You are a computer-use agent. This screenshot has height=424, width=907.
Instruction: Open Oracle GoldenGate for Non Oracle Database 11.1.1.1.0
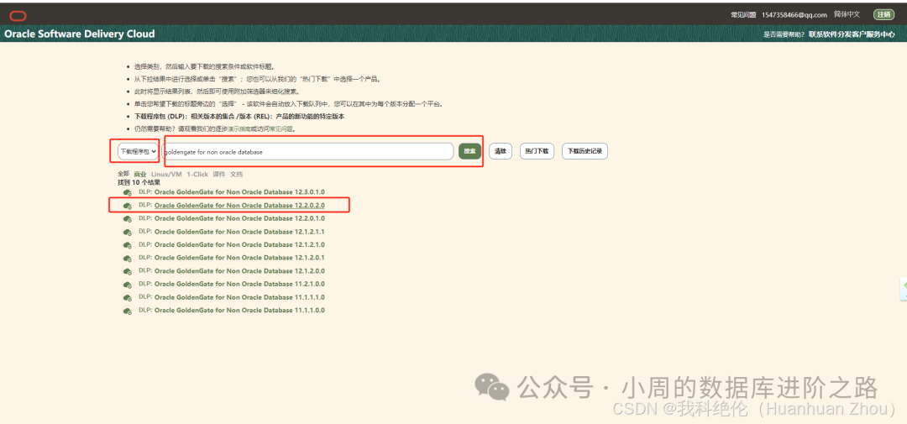[x=239, y=297]
